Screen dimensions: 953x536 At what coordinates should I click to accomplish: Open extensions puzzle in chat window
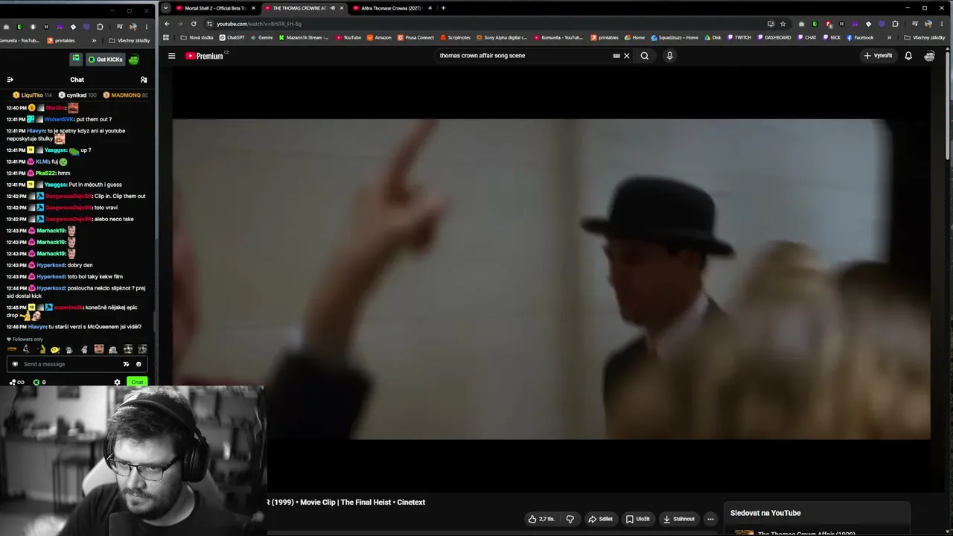(100, 27)
